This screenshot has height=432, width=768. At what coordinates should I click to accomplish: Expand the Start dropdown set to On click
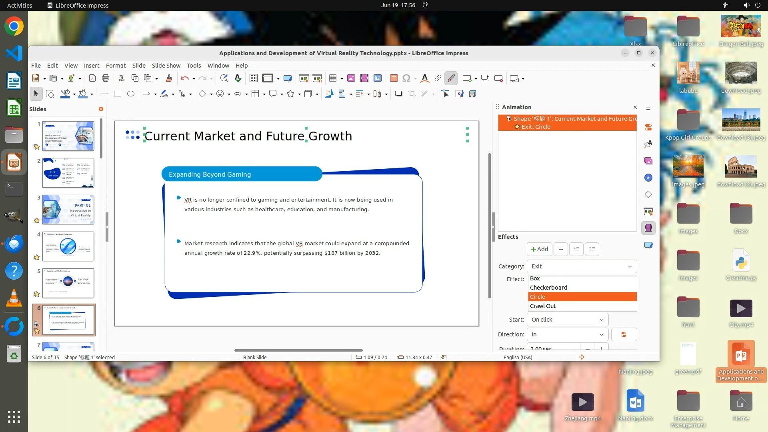pos(567,320)
